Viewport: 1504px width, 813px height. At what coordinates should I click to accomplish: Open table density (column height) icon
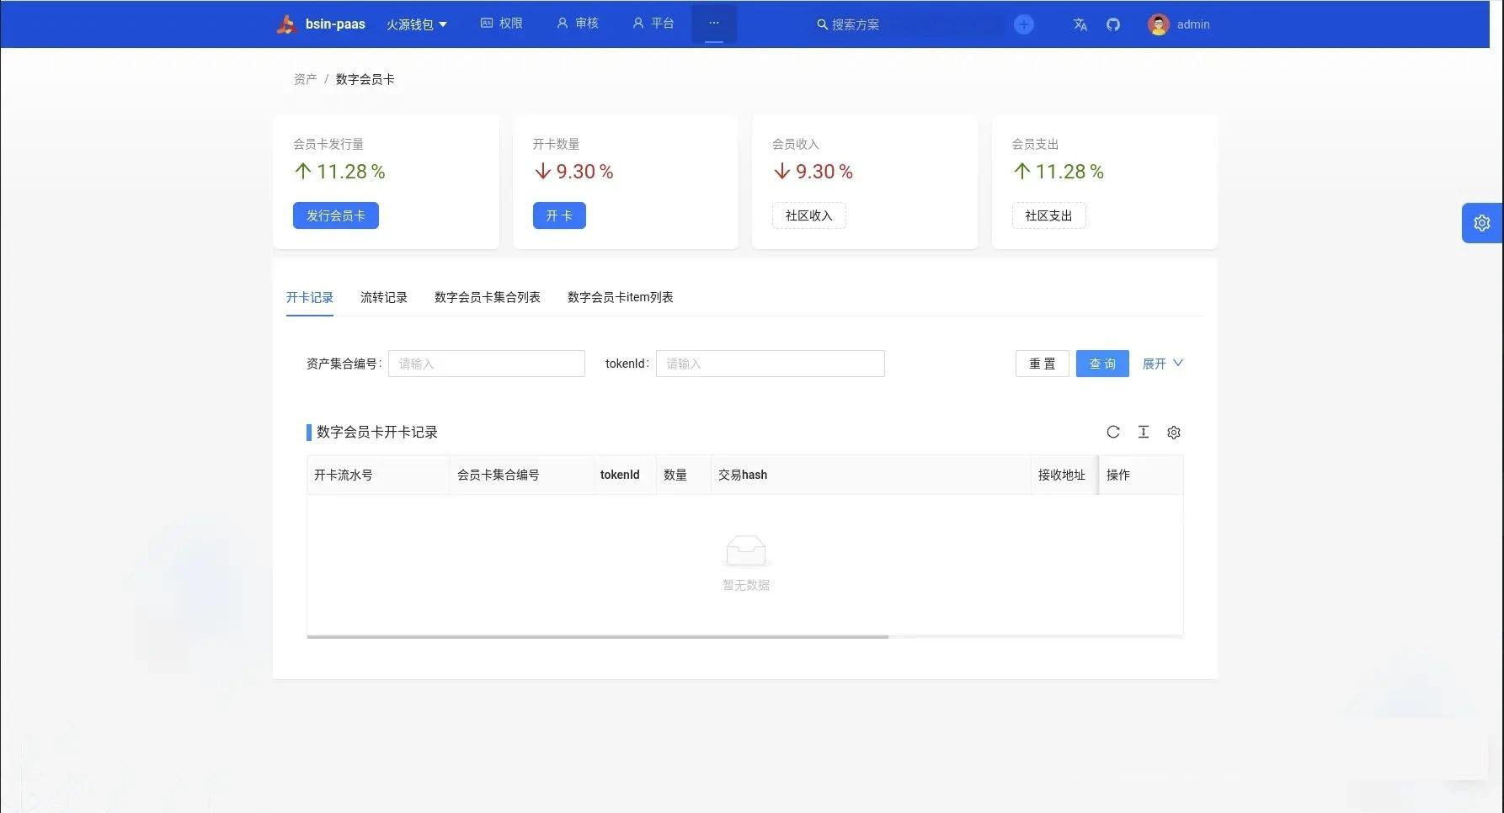pos(1143,432)
